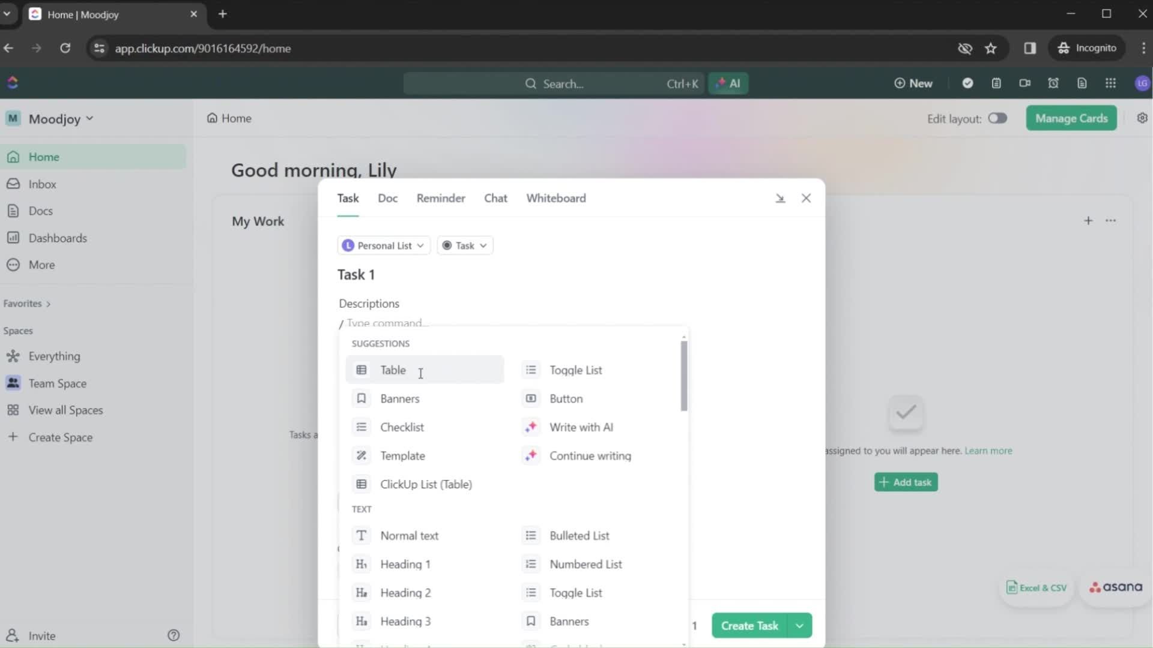Click the Task 1 title input field
Image resolution: width=1153 pixels, height=648 pixels.
(356, 275)
